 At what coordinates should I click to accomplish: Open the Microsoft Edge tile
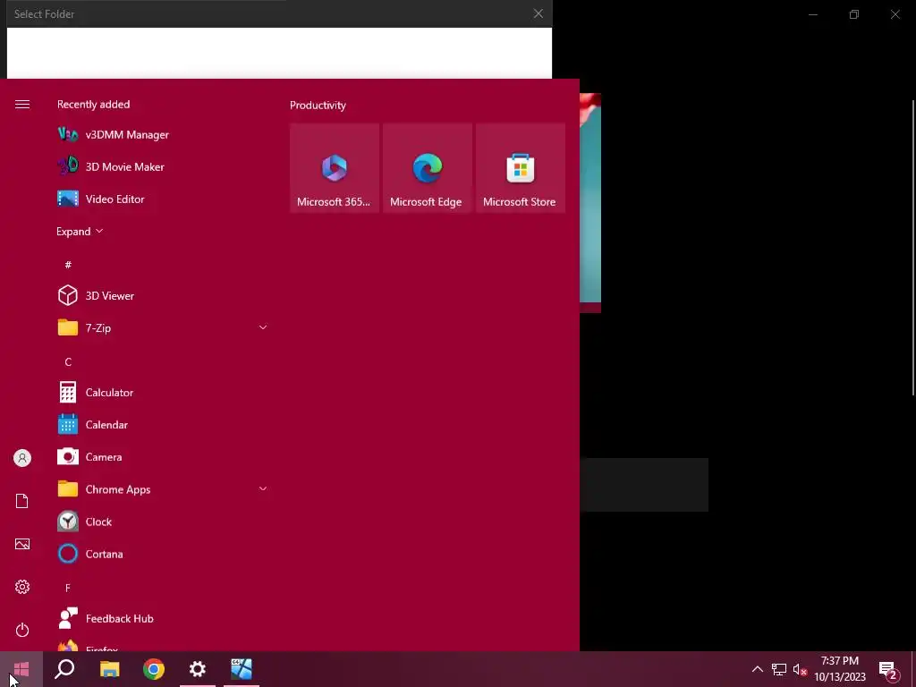tap(427, 168)
